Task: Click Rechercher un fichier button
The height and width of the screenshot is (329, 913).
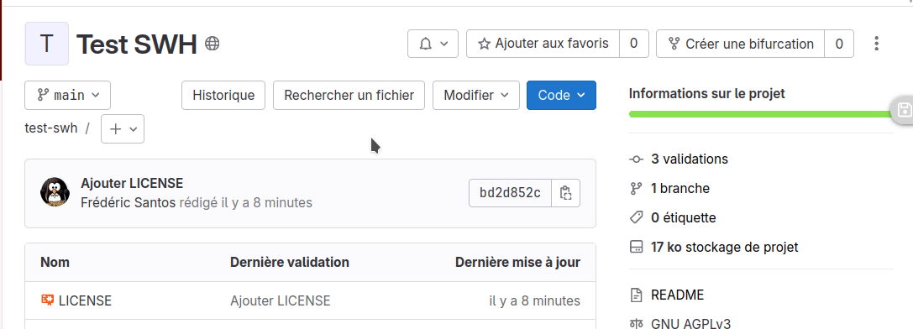Action: [349, 95]
